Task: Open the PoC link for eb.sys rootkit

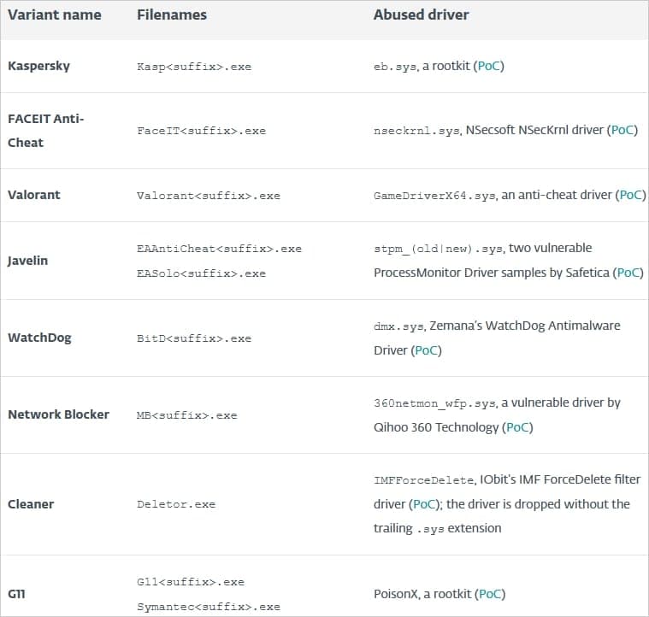Action: tap(489, 66)
